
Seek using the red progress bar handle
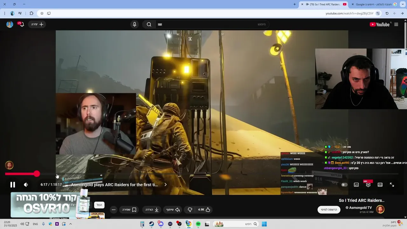37,174
